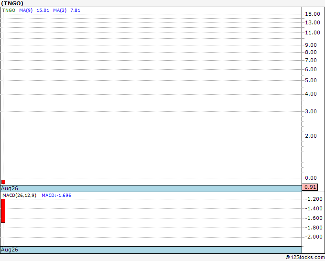Click the Aug26 date label under MACD panel
This screenshot has width=325, height=261.
point(10,250)
